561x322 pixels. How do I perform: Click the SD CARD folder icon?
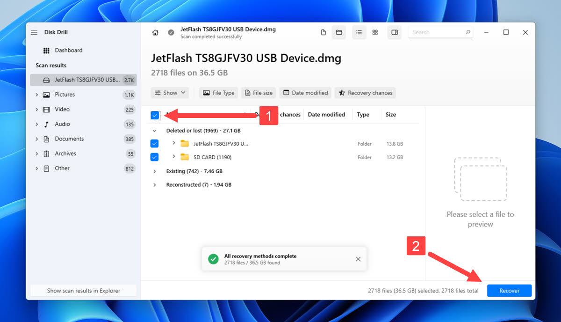[x=185, y=157]
